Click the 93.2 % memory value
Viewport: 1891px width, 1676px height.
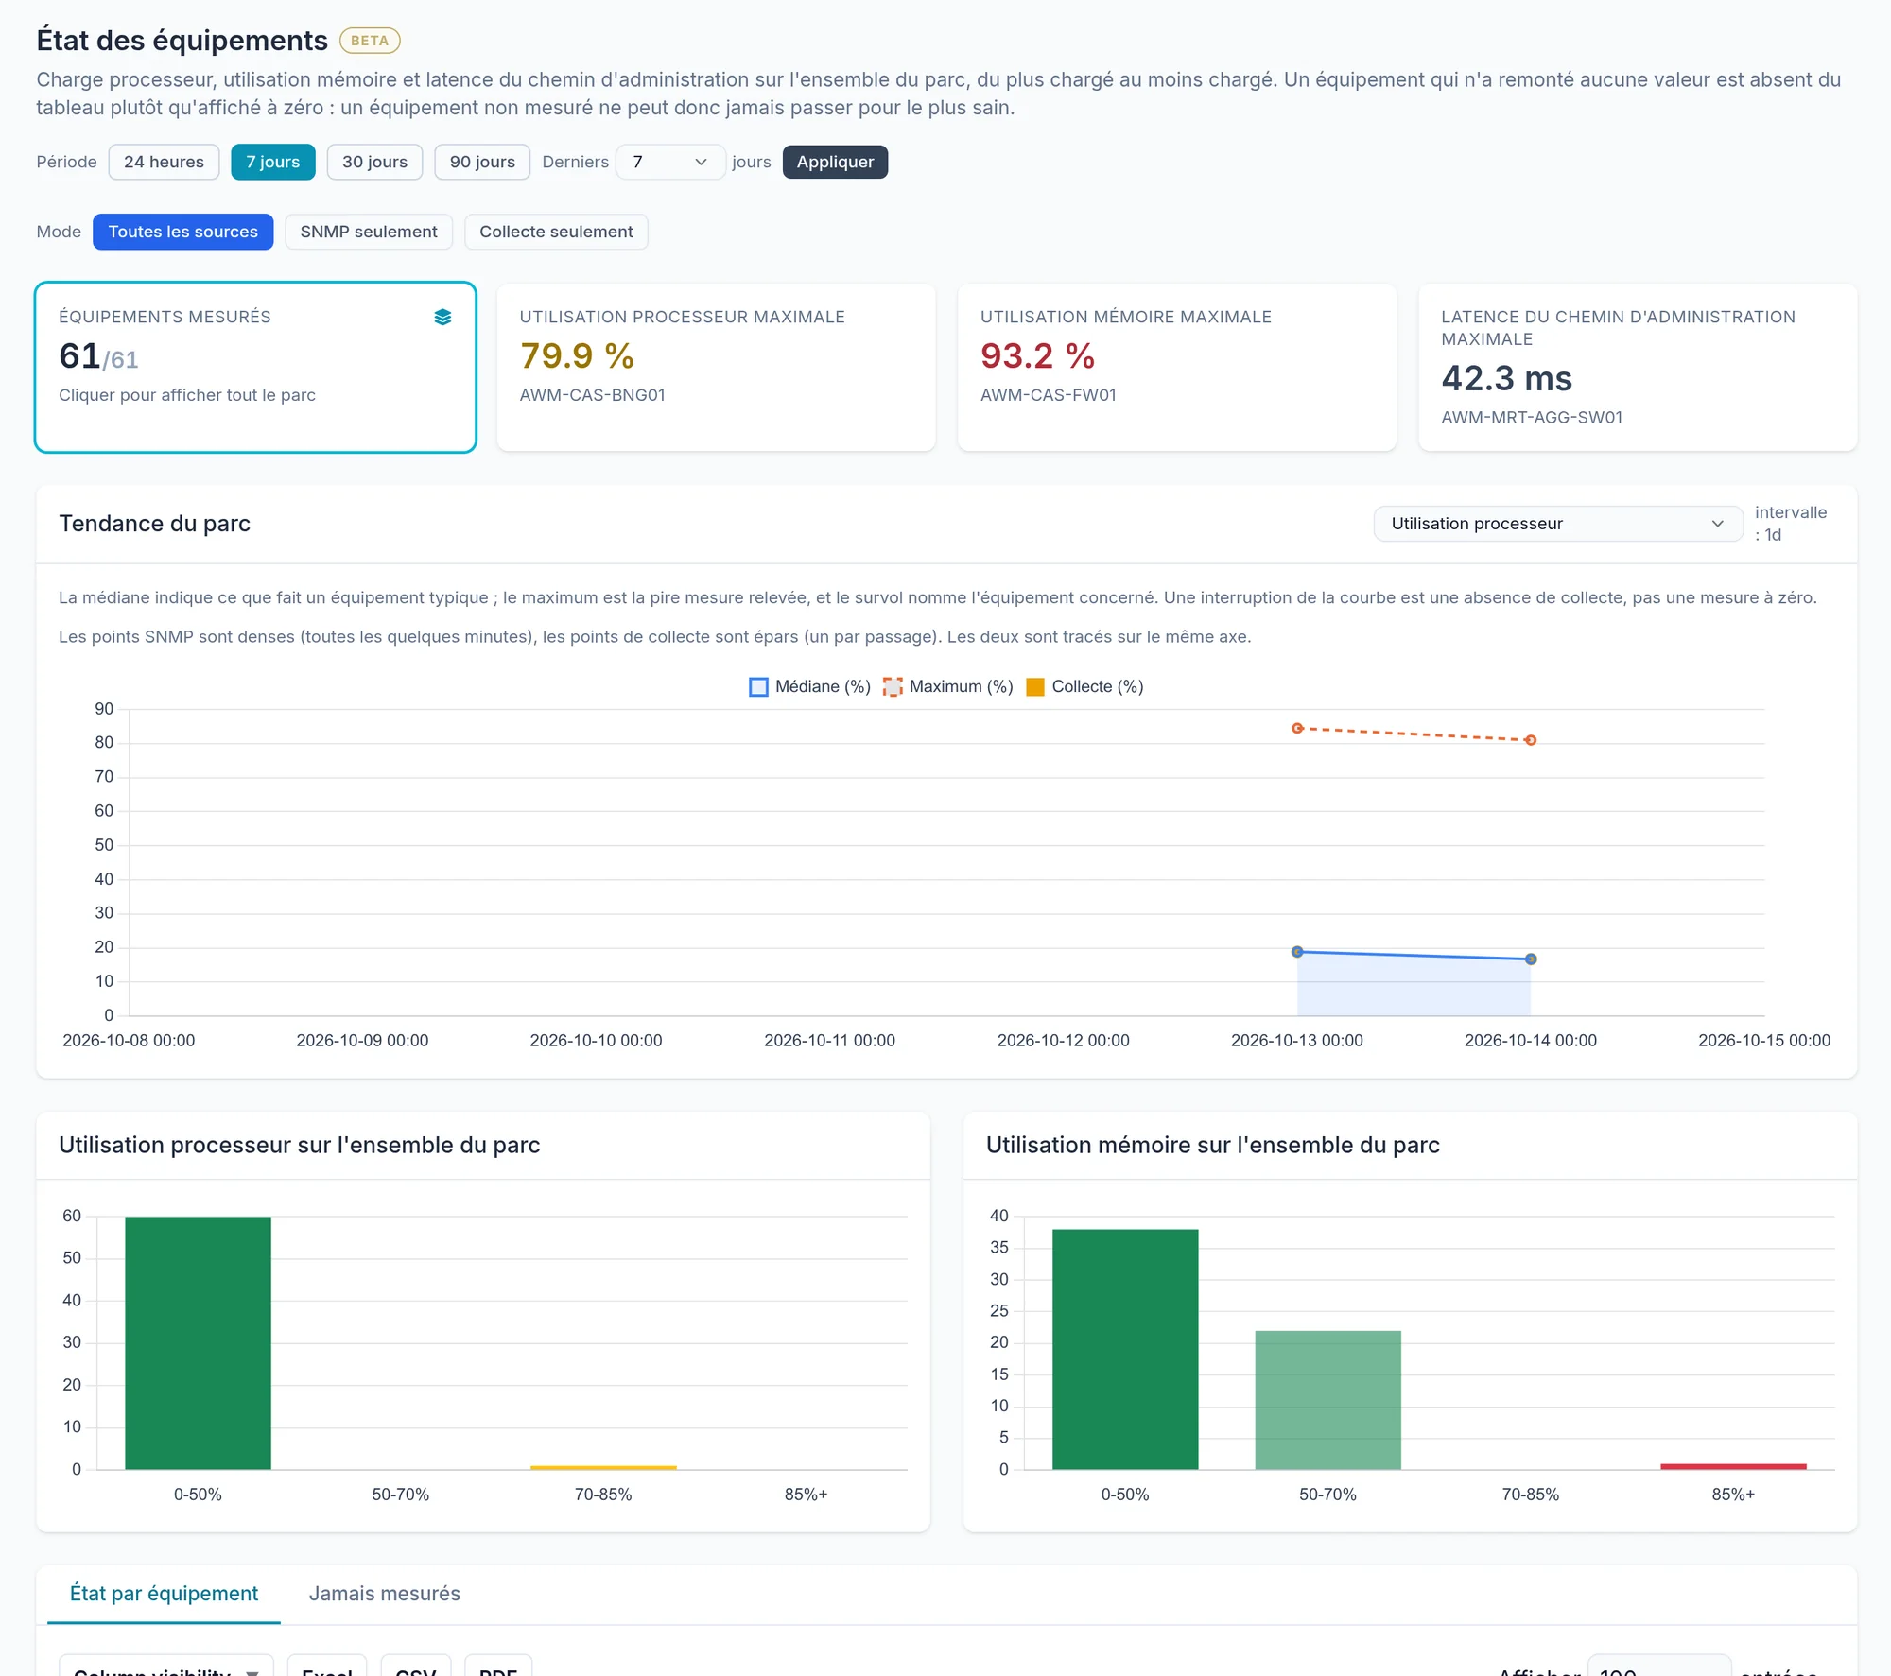[1037, 356]
